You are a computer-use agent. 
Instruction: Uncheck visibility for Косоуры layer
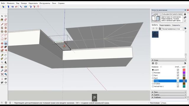[x=178, y=73]
